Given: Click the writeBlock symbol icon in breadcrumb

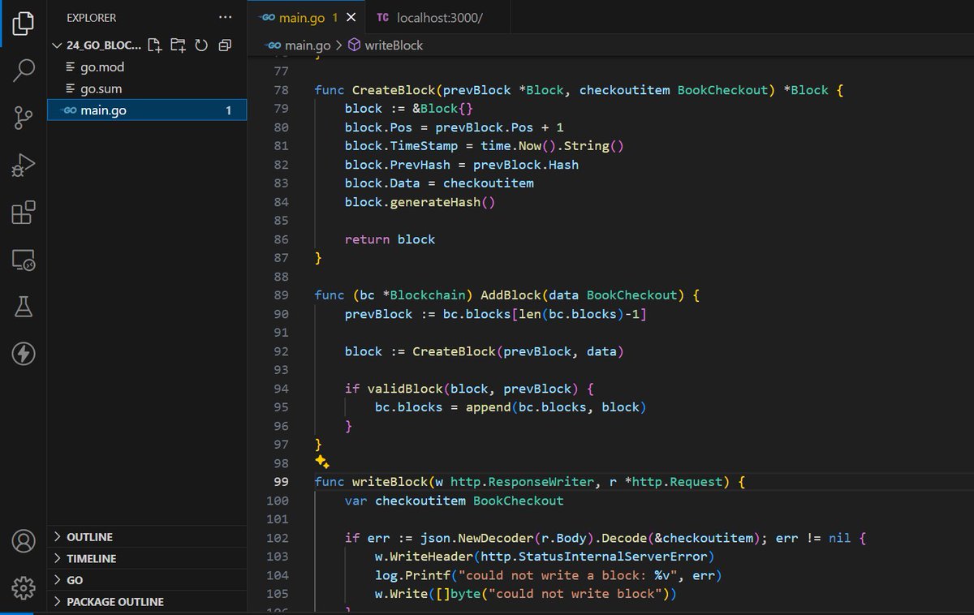Looking at the screenshot, I should [x=354, y=45].
